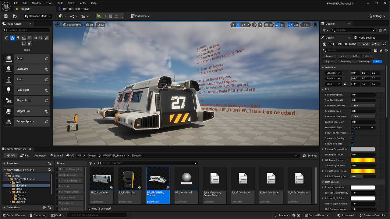Image resolution: width=390 pixels, height=219 pixels.
Task: Activate the Select objects arrow tool in viewport
Action: click(233, 25)
